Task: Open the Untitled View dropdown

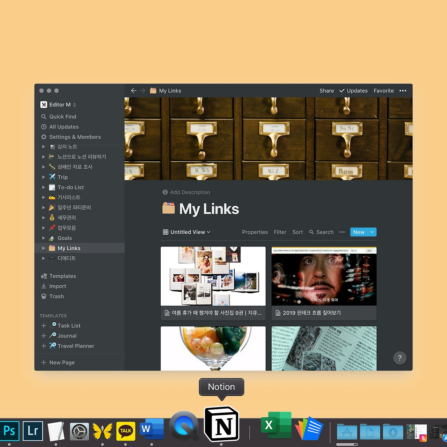Action: pyautogui.click(x=187, y=232)
